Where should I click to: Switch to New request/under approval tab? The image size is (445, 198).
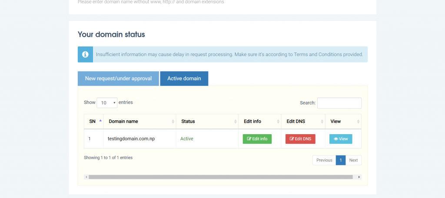tap(118, 79)
